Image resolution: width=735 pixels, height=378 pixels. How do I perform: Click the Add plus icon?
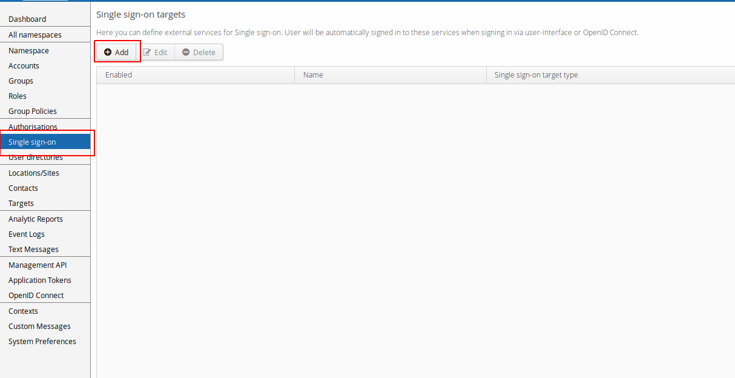[x=108, y=52]
